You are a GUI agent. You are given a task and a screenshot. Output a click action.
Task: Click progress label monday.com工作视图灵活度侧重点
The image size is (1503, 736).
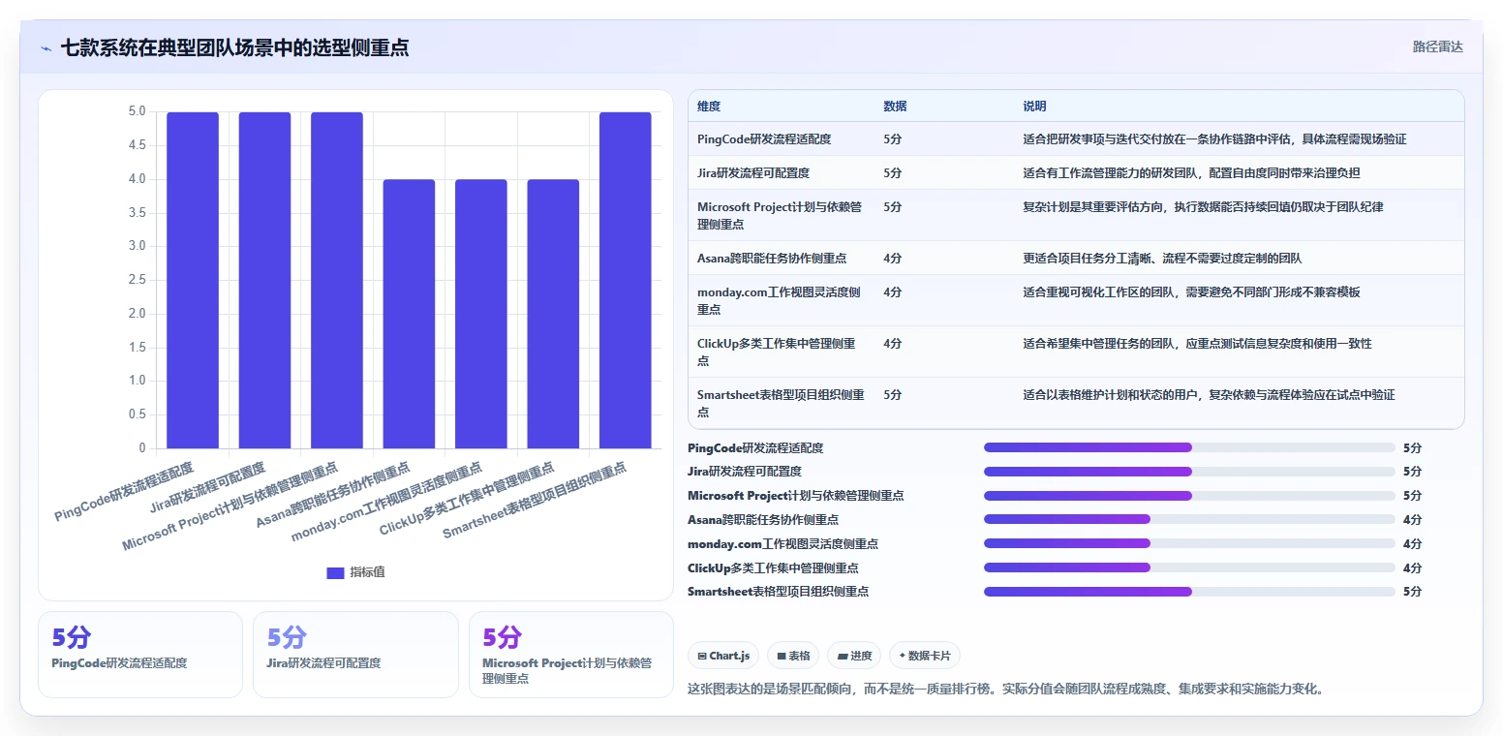tap(782, 544)
